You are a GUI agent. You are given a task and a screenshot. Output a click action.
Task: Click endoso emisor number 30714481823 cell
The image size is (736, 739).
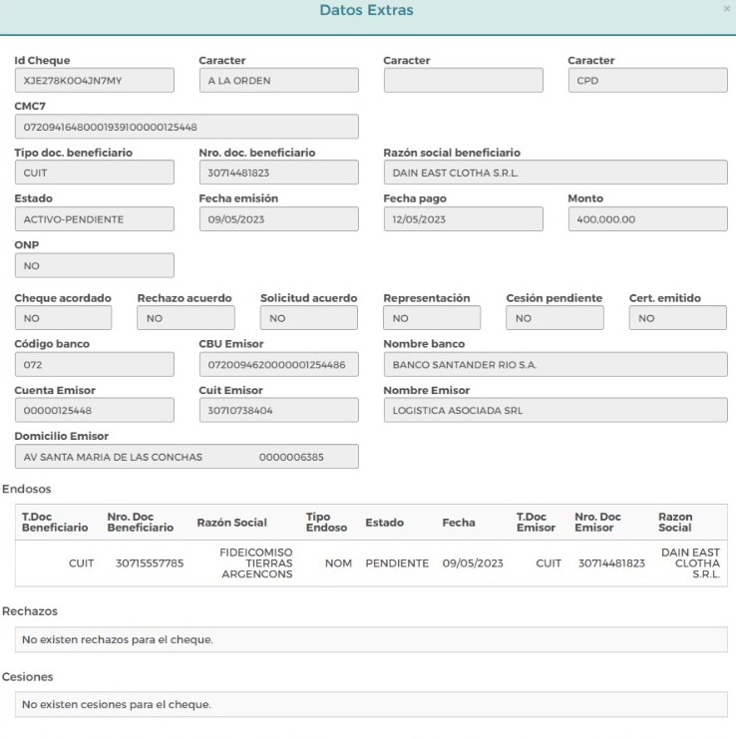coord(611,563)
